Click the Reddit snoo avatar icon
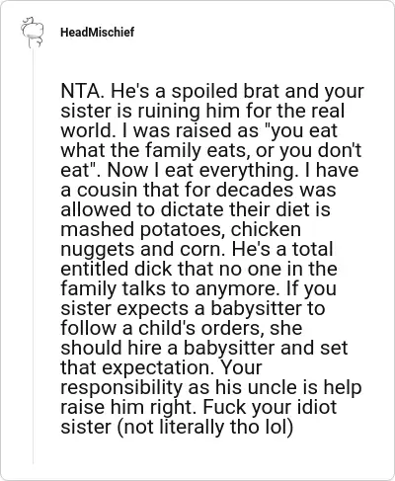395x481 pixels. pos(33,33)
